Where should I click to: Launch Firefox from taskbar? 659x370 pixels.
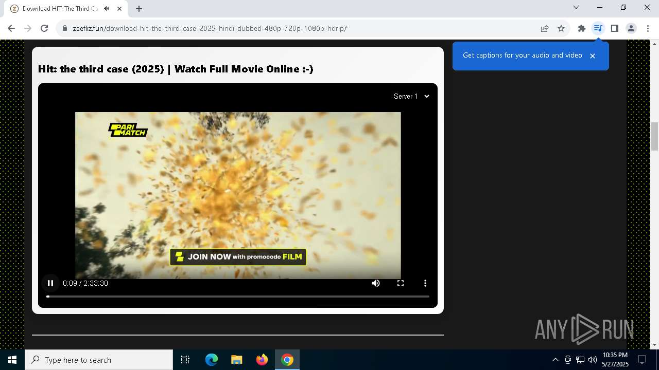tap(262, 360)
